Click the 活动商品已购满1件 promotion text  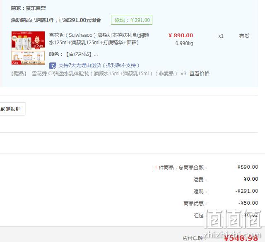(56, 20)
